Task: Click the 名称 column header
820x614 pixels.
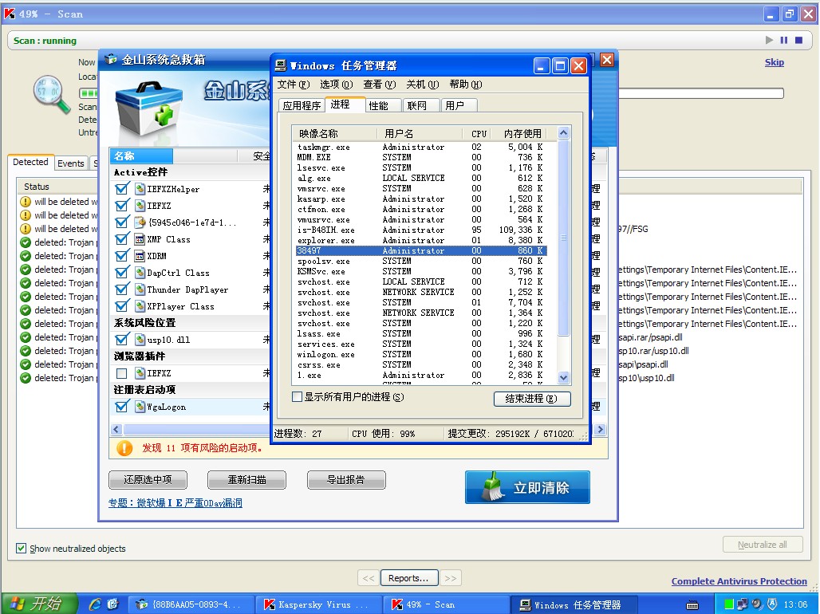Action: point(141,155)
